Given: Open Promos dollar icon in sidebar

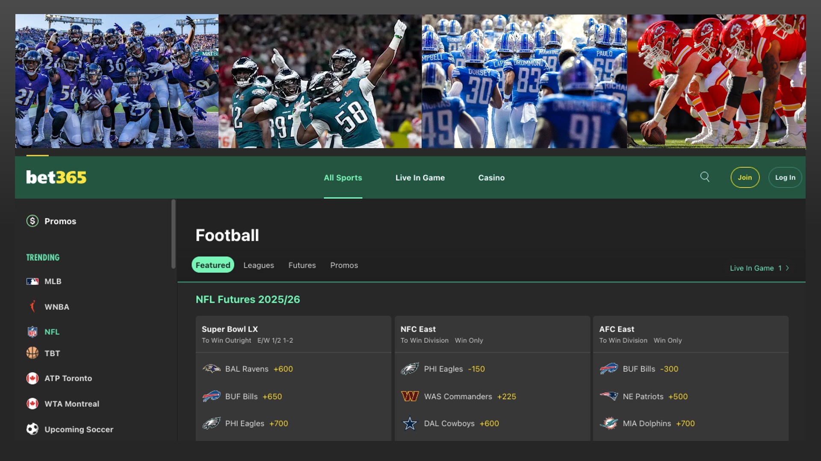Looking at the screenshot, I should (32, 221).
